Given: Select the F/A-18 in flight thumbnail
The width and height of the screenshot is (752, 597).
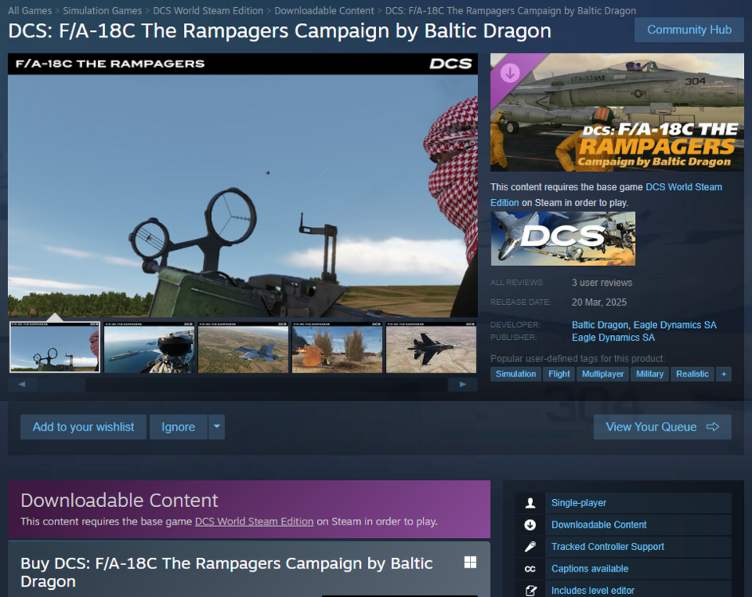Looking at the screenshot, I should (x=243, y=347).
